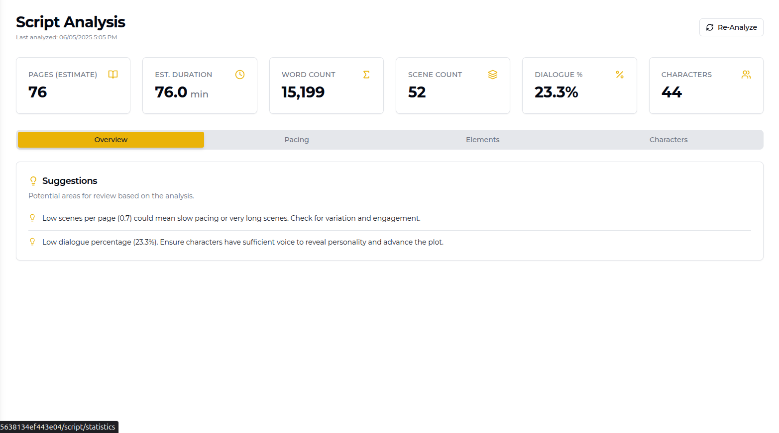The image size is (779, 433).
Task: Click the people icon on Characters card
Action: 746,75
